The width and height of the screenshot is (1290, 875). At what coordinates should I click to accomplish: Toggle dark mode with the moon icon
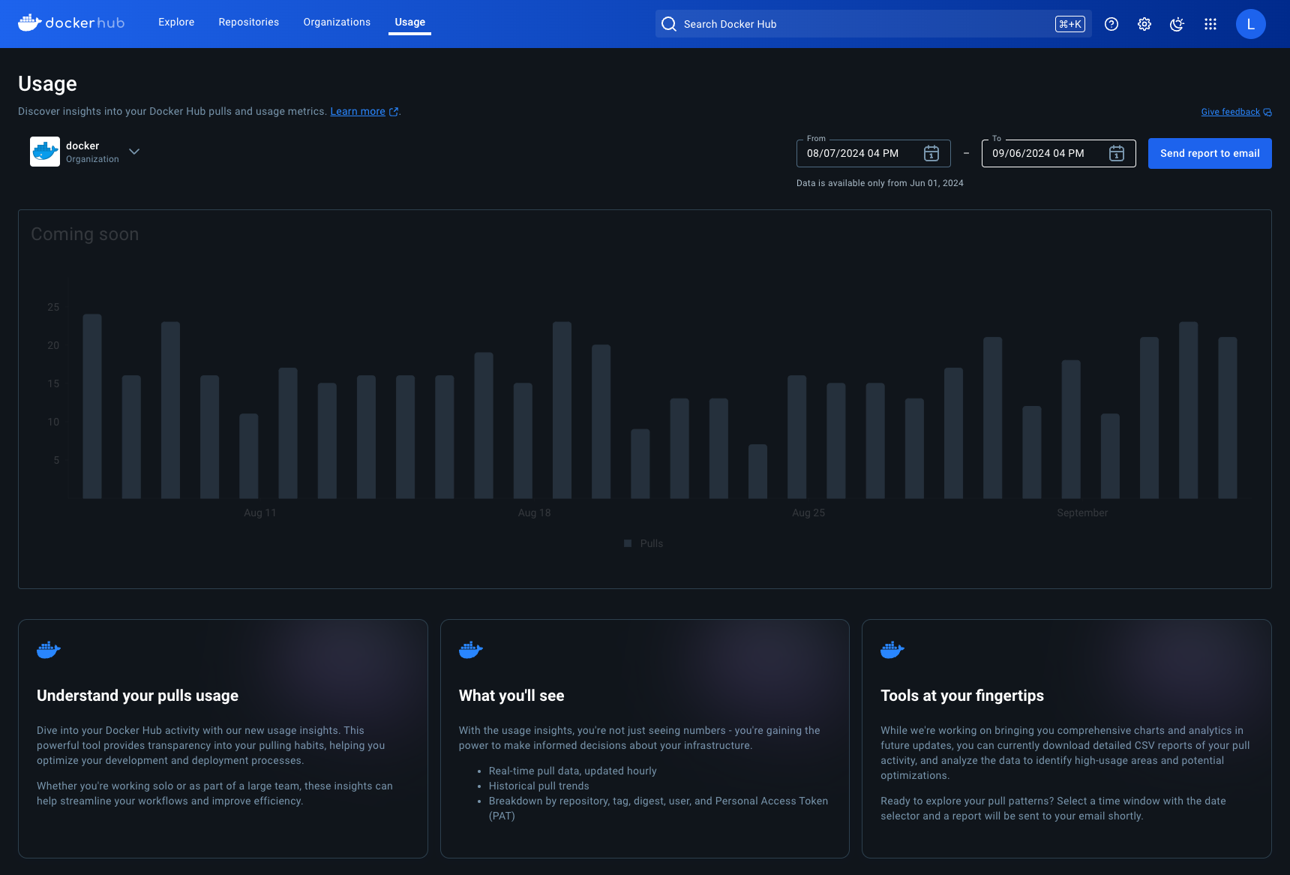1177,24
